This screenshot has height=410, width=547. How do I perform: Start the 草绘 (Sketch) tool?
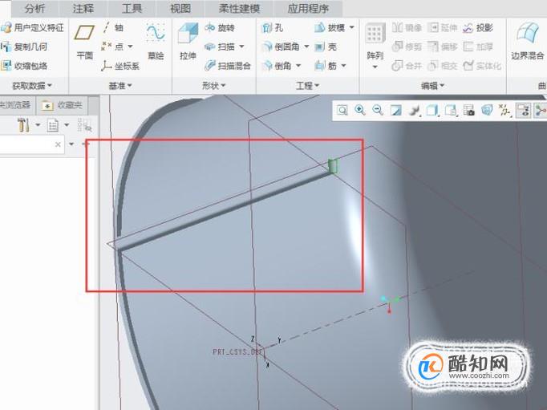tap(156, 41)
